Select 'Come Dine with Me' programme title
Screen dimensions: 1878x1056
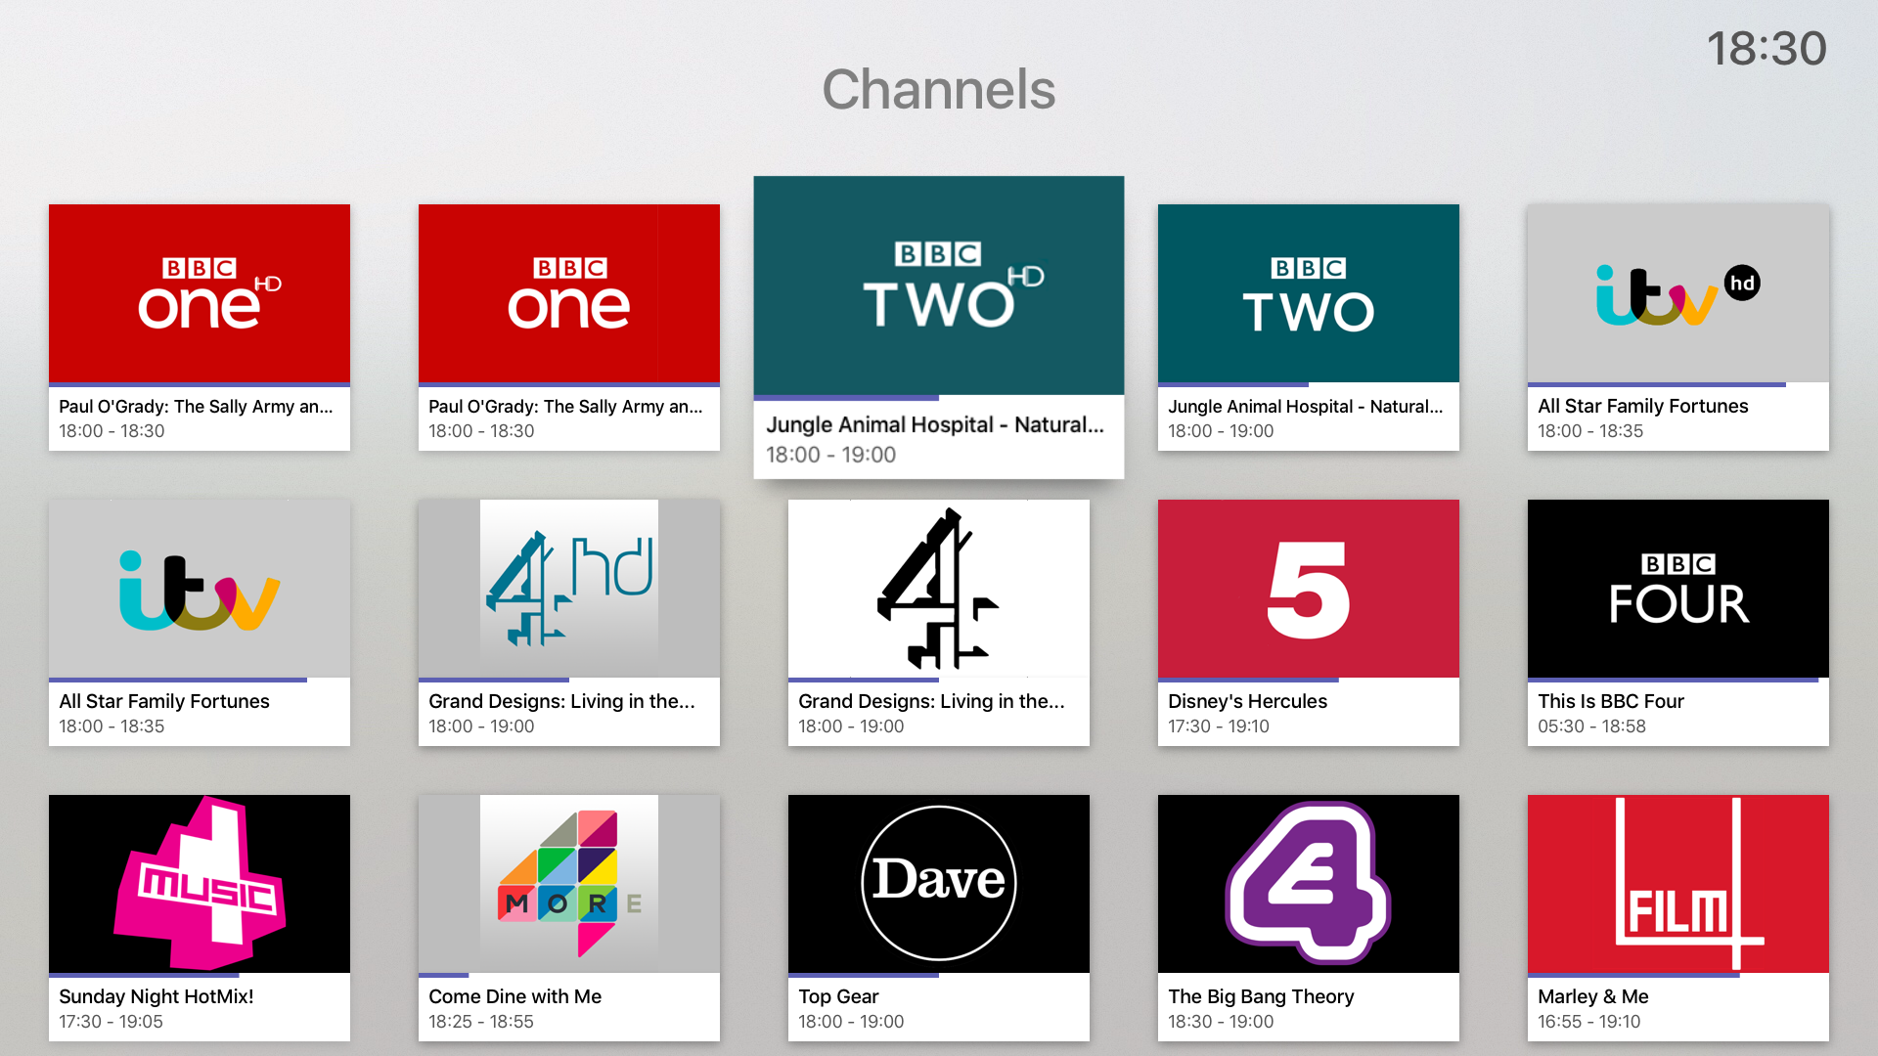point(515,996)
